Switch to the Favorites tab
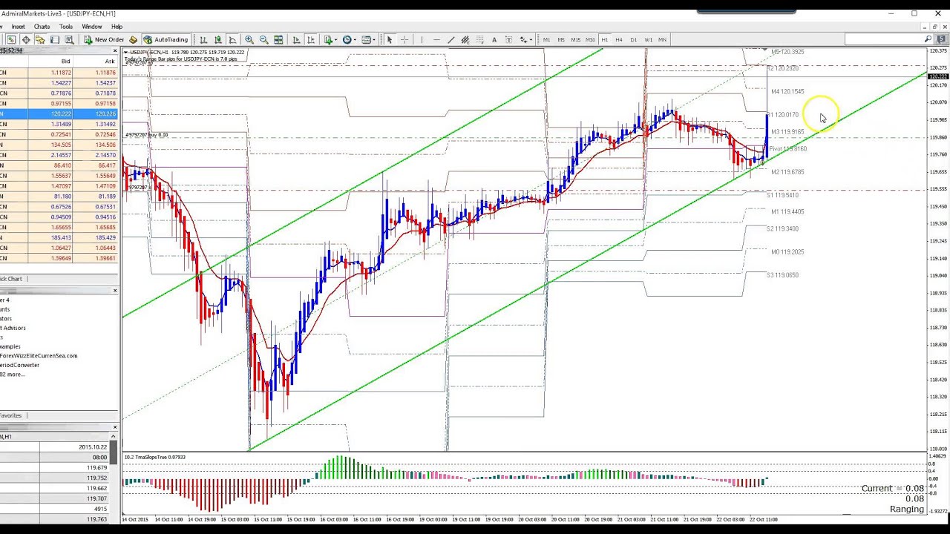The width and height of the screenshot is (950, 534). 11,415
